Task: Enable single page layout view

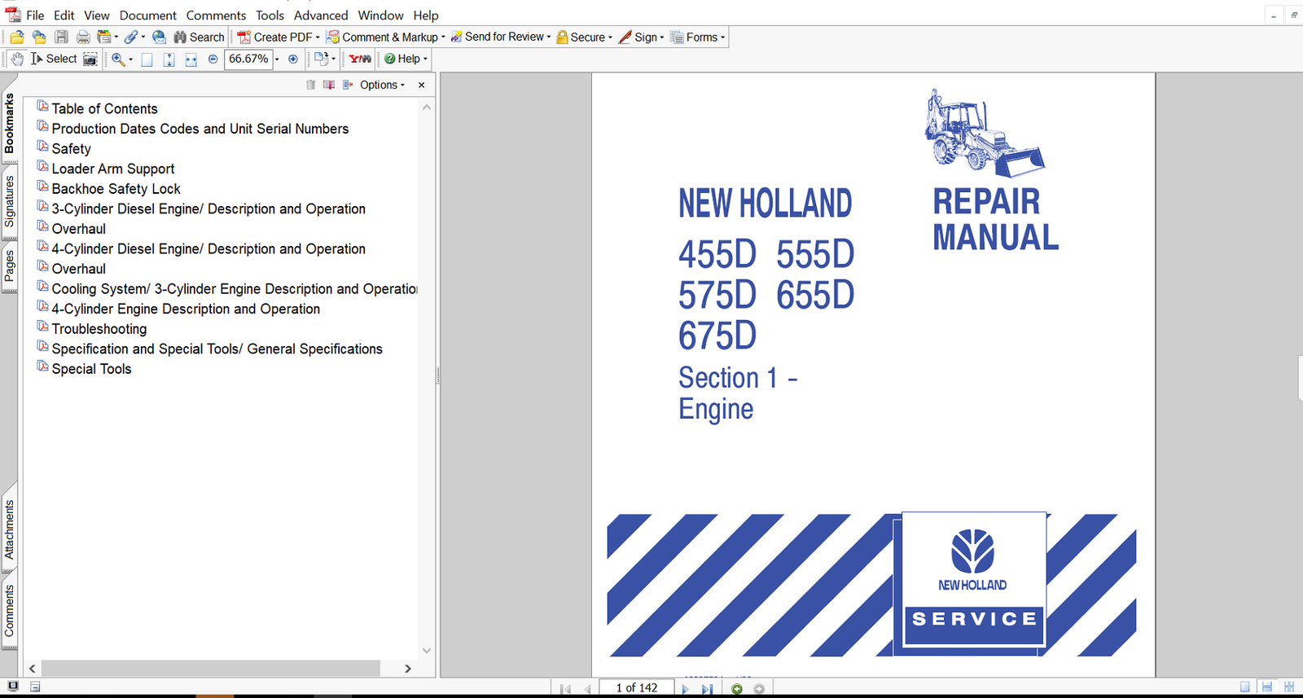Action: point(1244,687)
